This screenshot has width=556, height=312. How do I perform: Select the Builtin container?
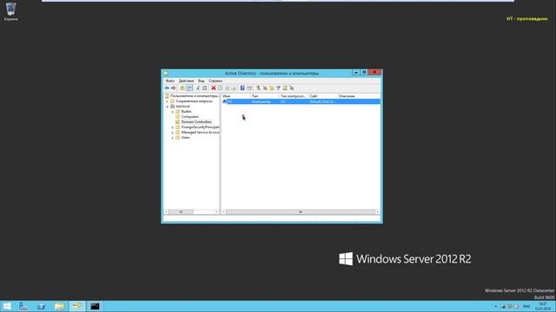pos(186,112)
